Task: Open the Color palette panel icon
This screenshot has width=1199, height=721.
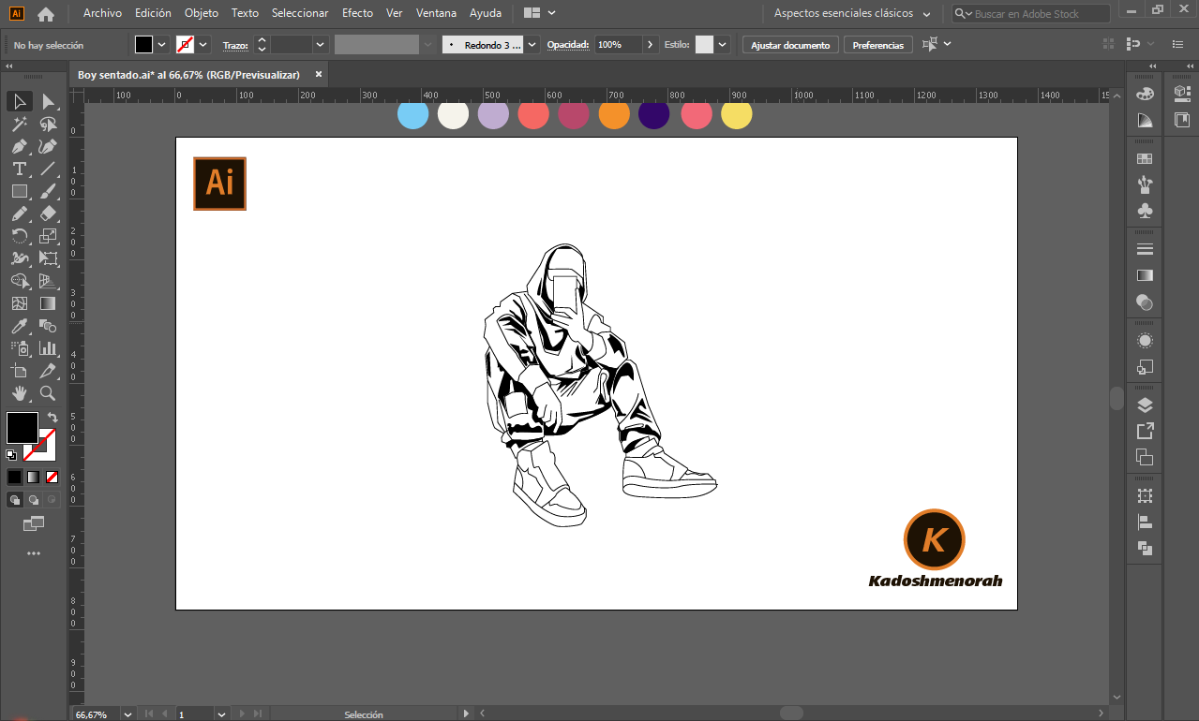Action: point(1145,94)
